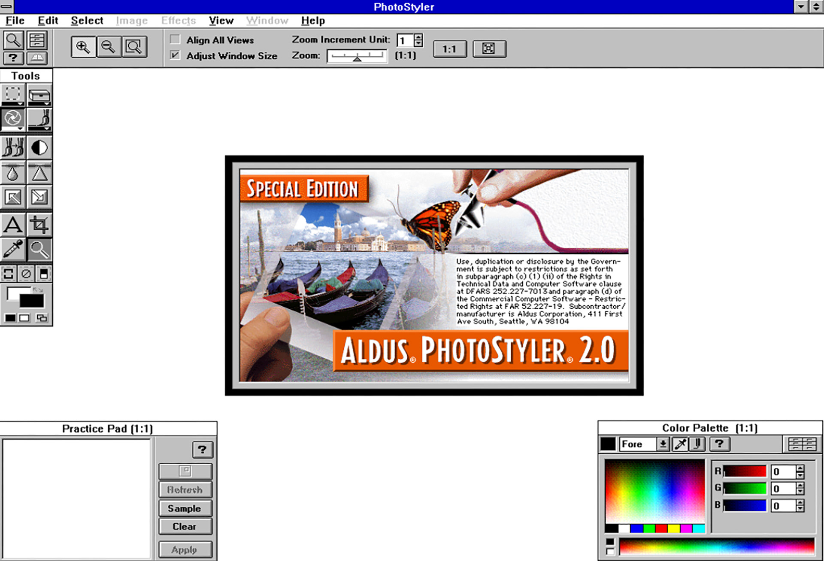Click the swap colors arrow icon
Image resolution: width=824 pixels, height=561 pixels.
pos(38,290)
